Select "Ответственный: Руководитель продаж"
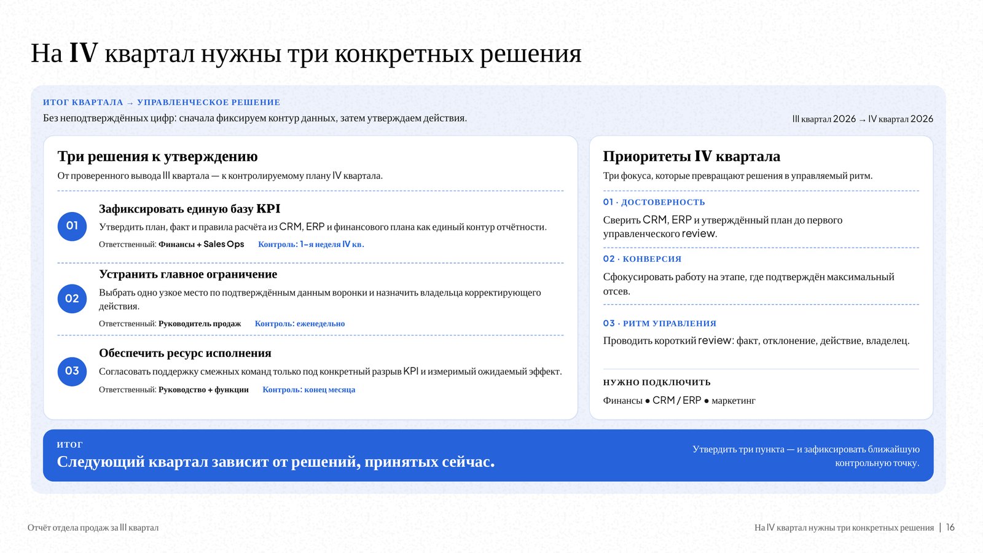 (x=170, y=324)
